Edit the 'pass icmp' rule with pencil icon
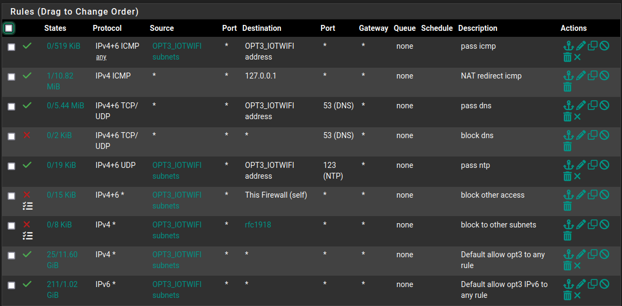 581,46
